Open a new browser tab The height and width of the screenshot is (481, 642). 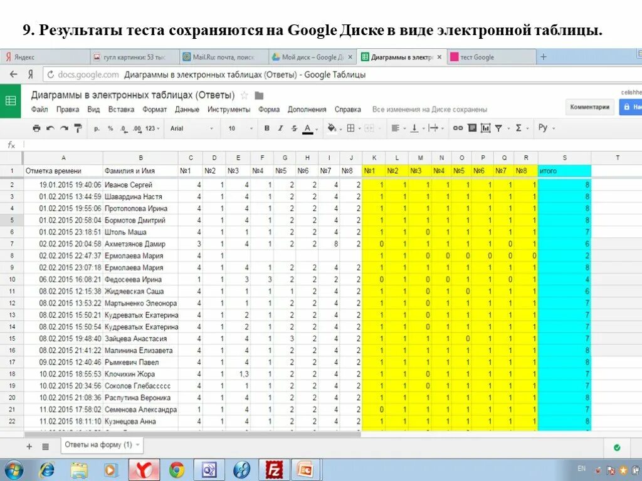[x=544, y=57]
